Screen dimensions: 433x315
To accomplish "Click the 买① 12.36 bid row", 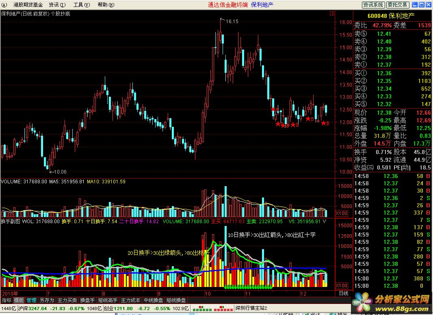I will coord(392,73).
